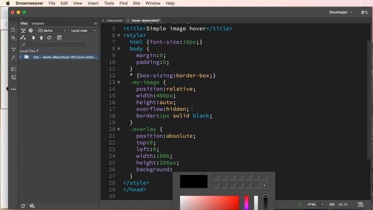Click the preview in browser status bar icon
The height and width of the screenshot is (210, 373).
tap(360, 204)
